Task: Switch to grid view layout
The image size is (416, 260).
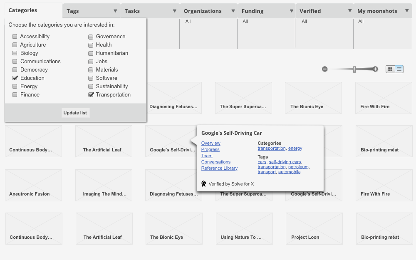Action: click(389, 69)
